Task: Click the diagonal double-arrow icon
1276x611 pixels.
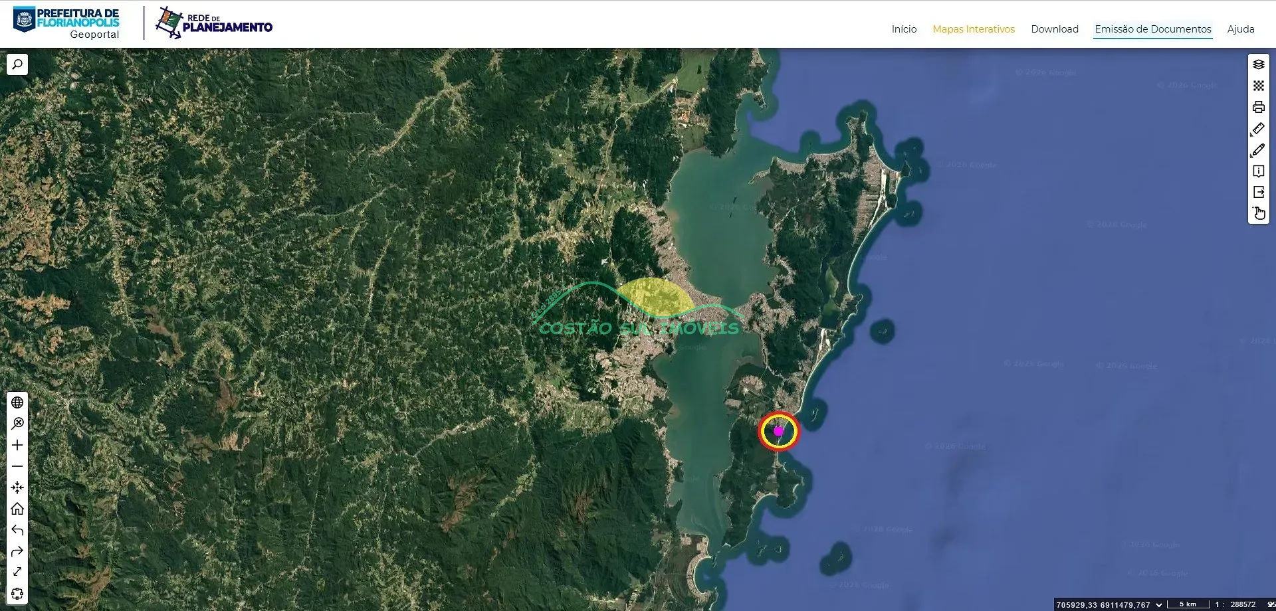Action: 17,572
